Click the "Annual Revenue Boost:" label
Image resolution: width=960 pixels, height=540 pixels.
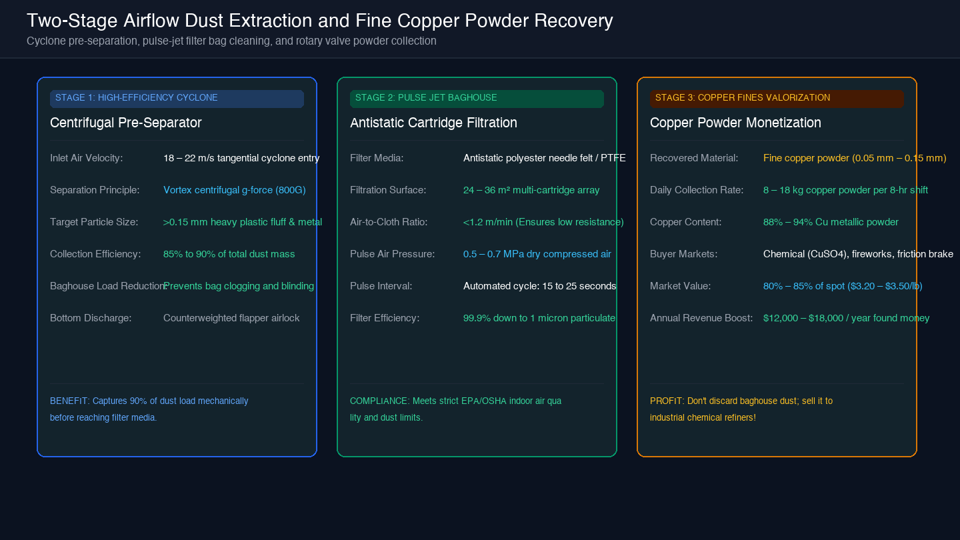click(701, 318)
